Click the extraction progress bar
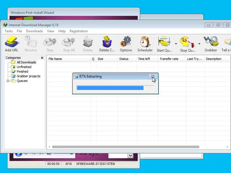Image resolution: width=231 pixels, height=173 pixels. [115, 88]
